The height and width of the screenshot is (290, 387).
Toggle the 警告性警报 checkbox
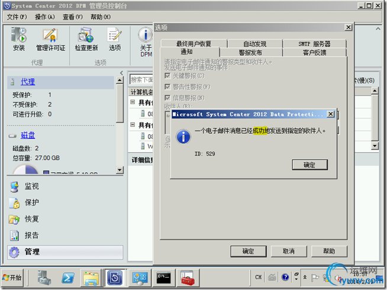click(167, 86)
